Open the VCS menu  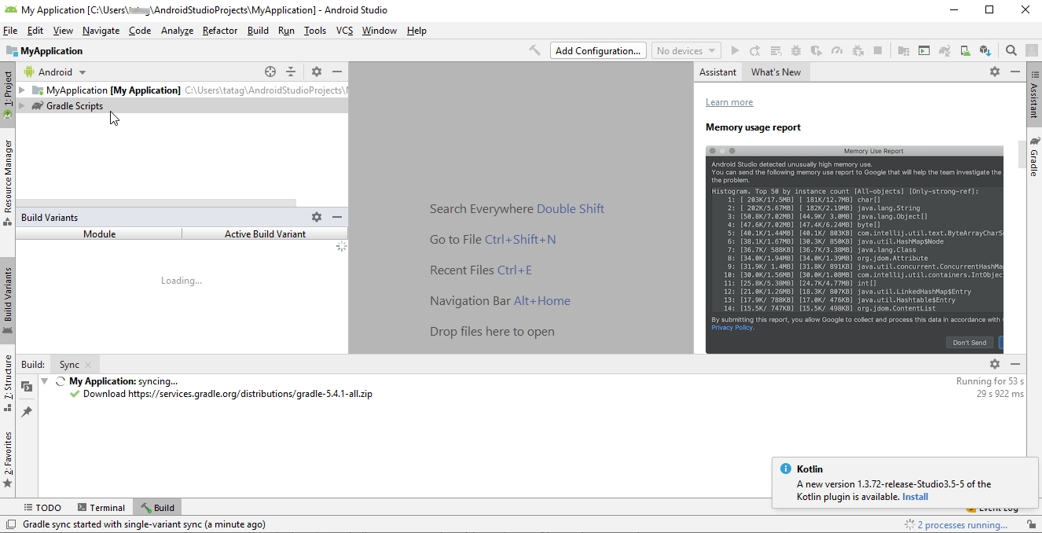pyautogui.click(x=344, y=31)
